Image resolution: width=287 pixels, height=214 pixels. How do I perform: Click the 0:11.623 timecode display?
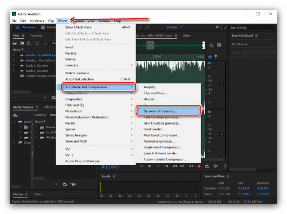point(110,167)
